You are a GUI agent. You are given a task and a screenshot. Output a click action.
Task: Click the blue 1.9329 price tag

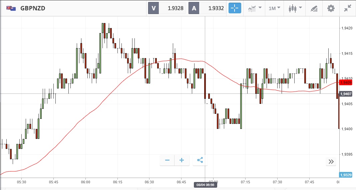[345, 175]
